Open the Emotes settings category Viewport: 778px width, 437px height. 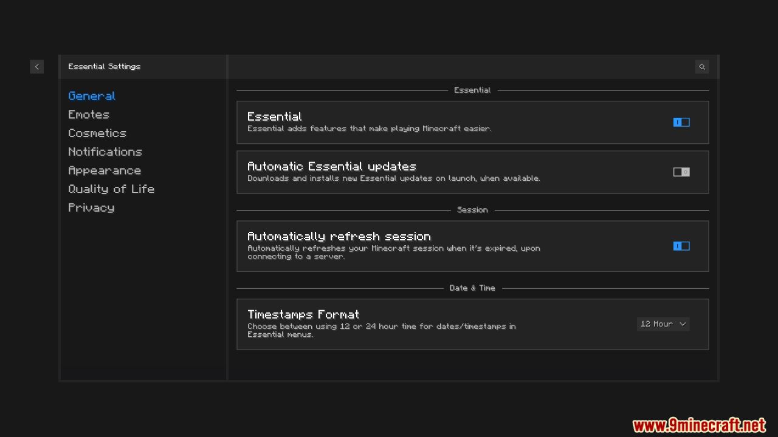click(89, 115)
